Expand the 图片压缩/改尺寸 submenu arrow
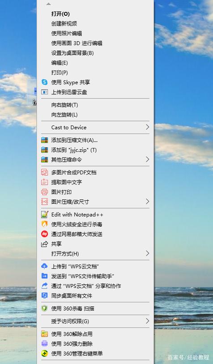The image size is (213, 364). [x=147, y=202]
